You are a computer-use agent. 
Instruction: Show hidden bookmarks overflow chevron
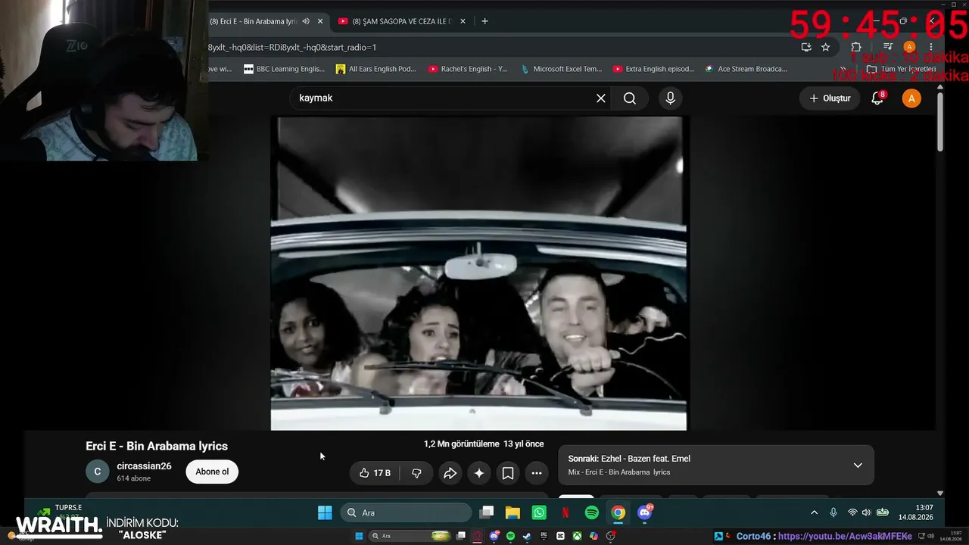[843, 69]
